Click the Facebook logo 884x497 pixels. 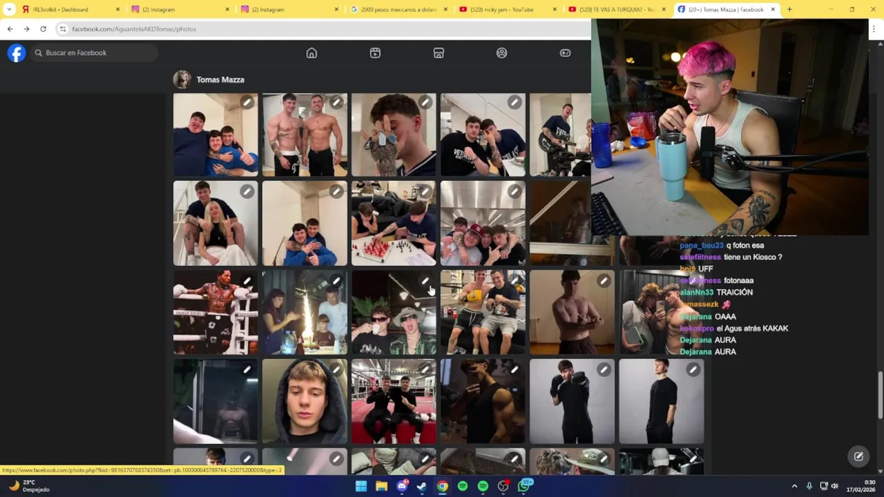tap(17, 53)
